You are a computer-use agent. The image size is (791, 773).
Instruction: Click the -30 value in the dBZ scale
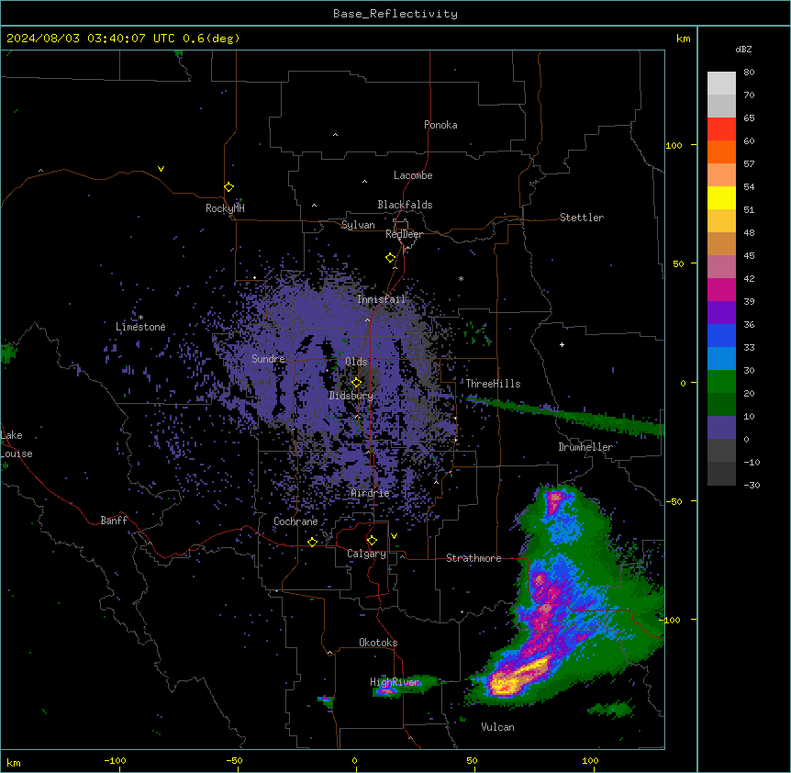(x=752, y=485)
